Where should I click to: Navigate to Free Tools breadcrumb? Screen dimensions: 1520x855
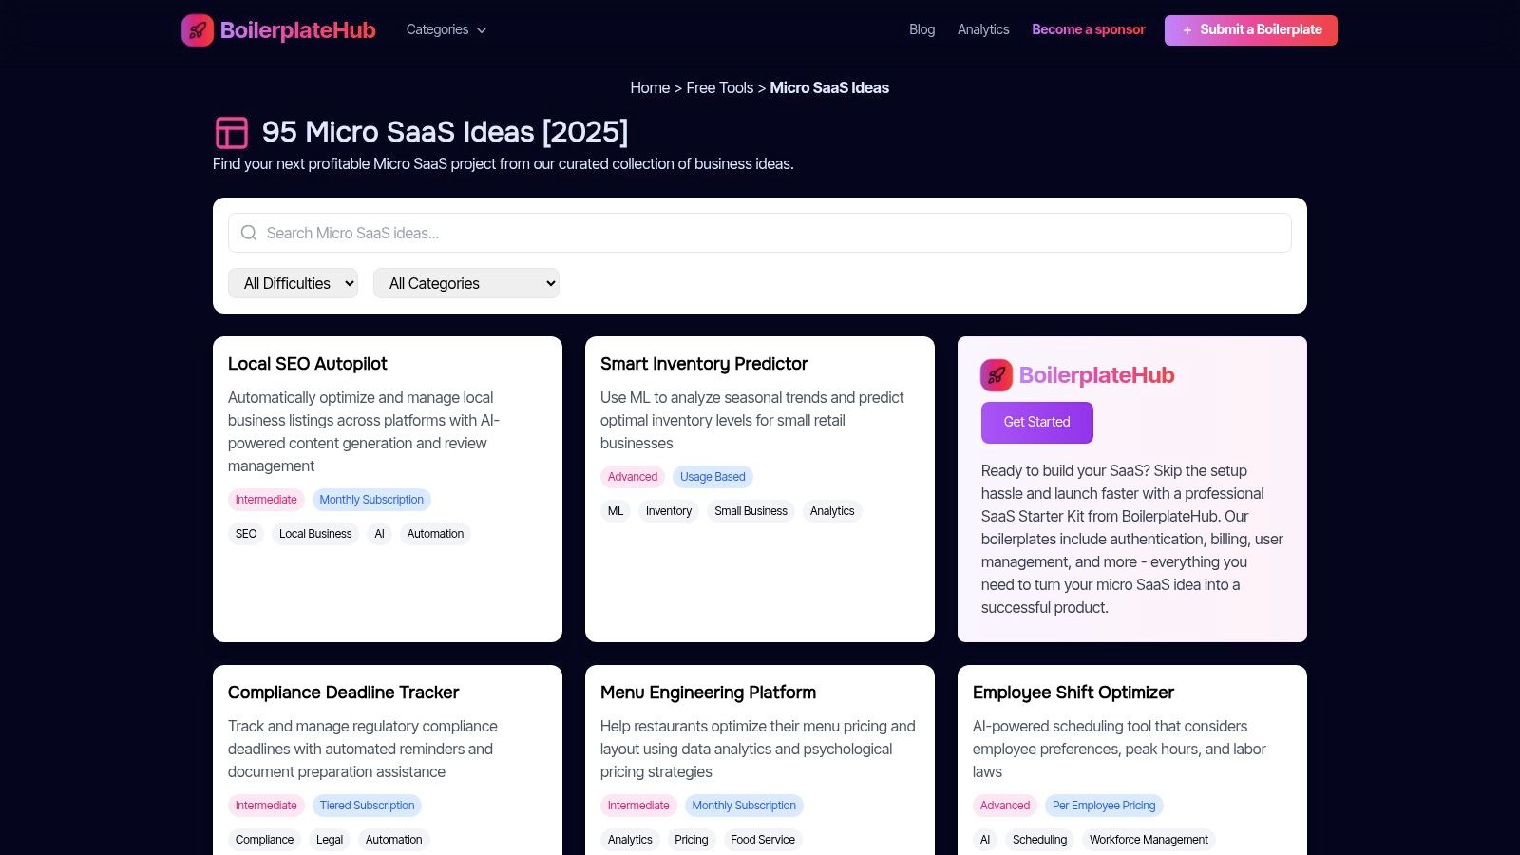[x=719, y=87]
